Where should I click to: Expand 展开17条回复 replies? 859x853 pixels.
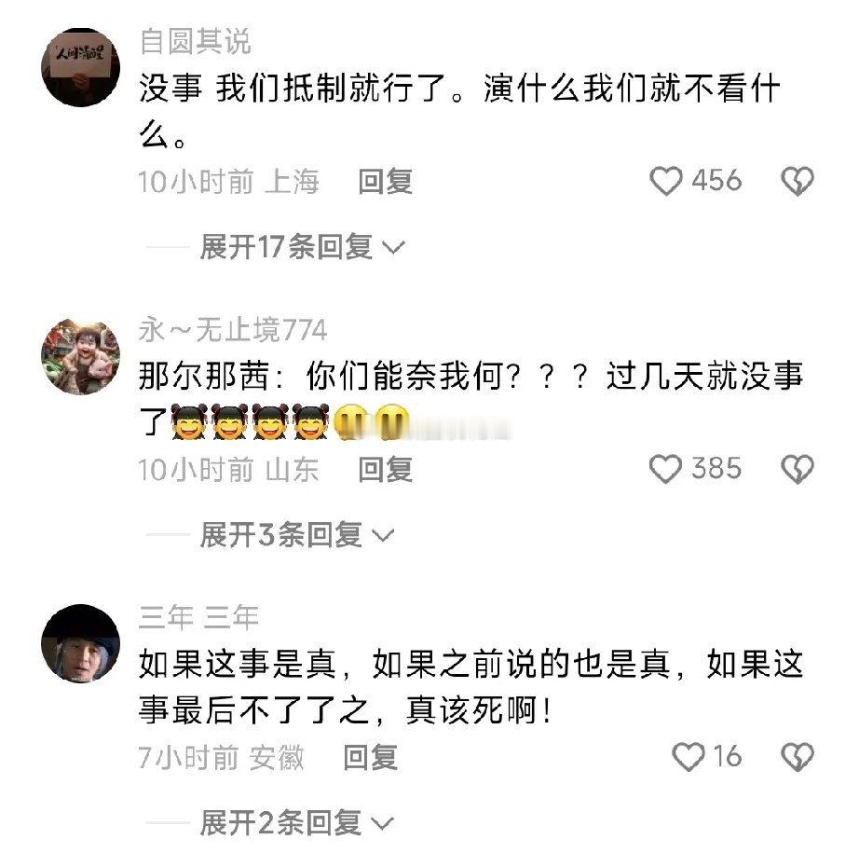(x=303, y=247)
